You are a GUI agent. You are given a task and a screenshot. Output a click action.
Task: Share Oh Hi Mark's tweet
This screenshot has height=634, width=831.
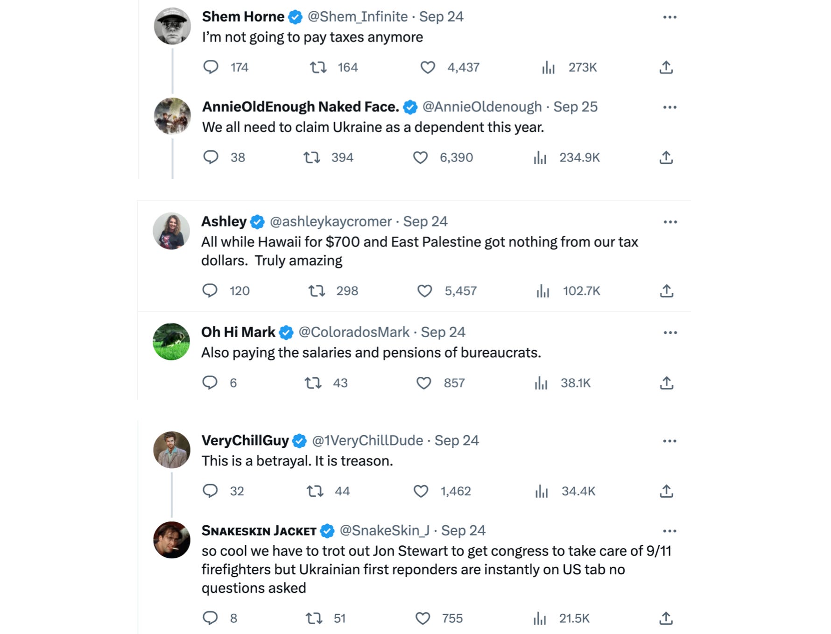[666, 383]
